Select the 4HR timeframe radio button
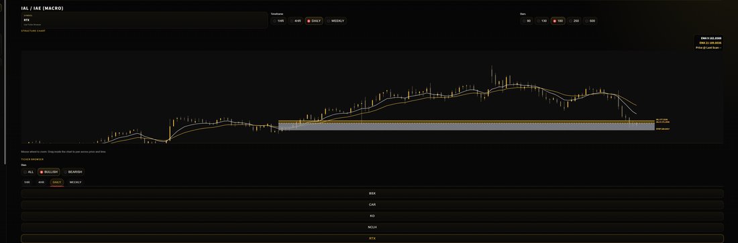Image resolution: width=738 pixels, height=243 pixels. 295,21
